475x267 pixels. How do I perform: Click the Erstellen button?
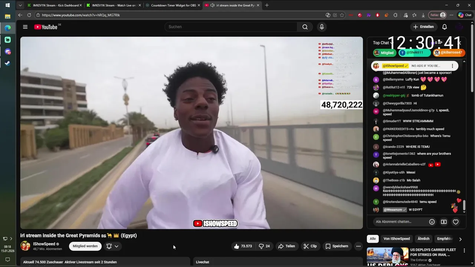423,27
